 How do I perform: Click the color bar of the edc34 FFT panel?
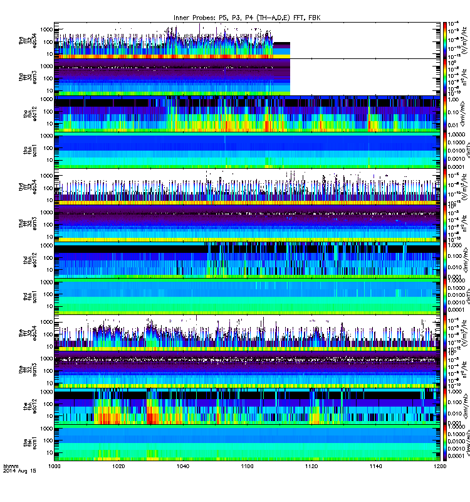tap(445, 333)
